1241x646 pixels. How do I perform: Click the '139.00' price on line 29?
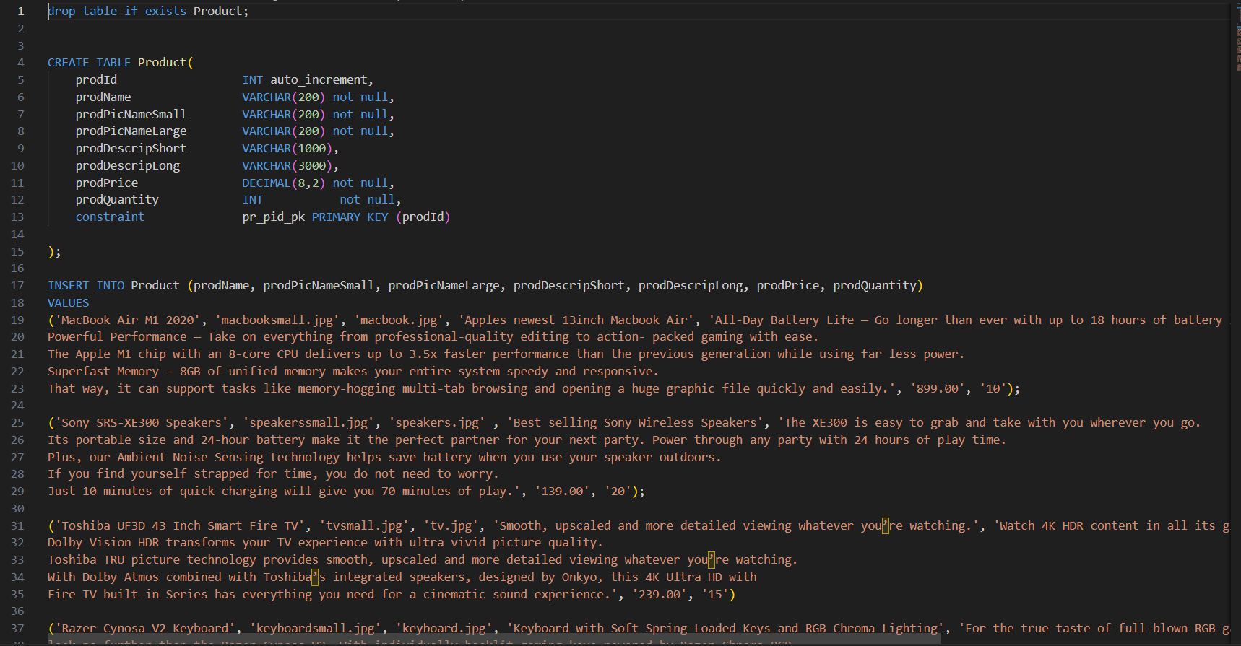point(562,492)
